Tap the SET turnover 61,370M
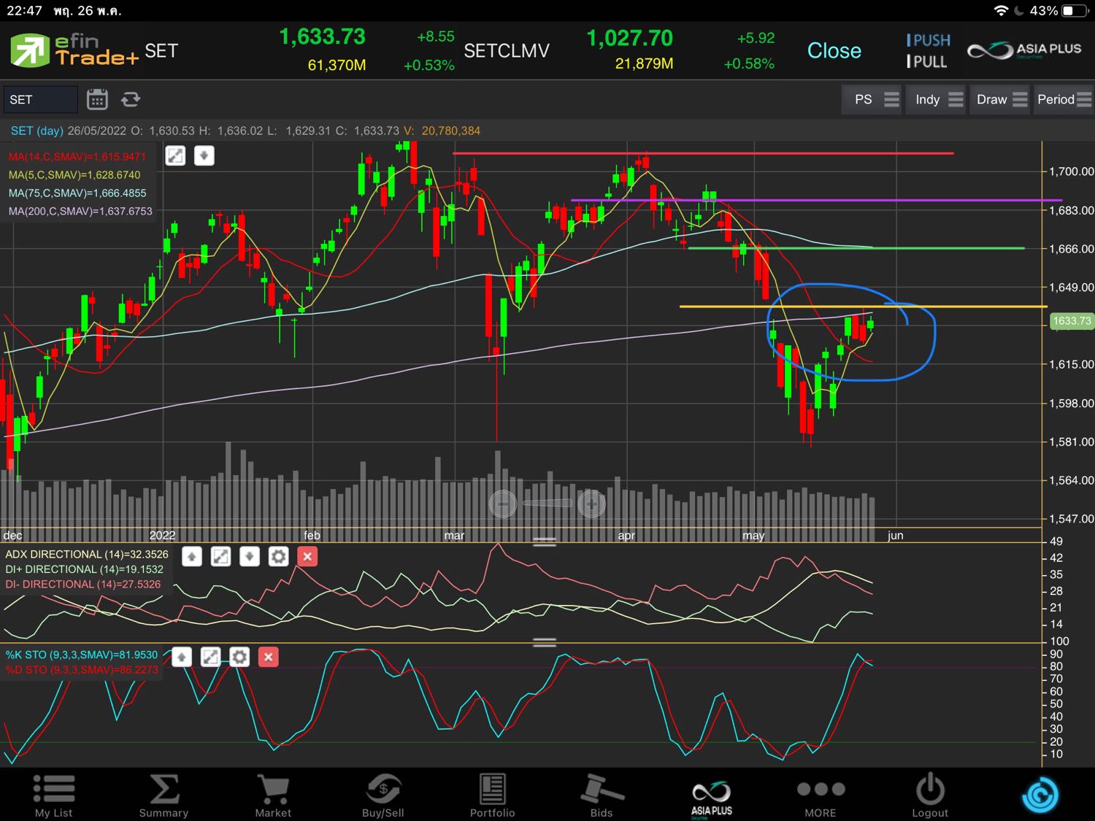The width and height of the screenshot is (1095, 821). [x=337, y=65]
